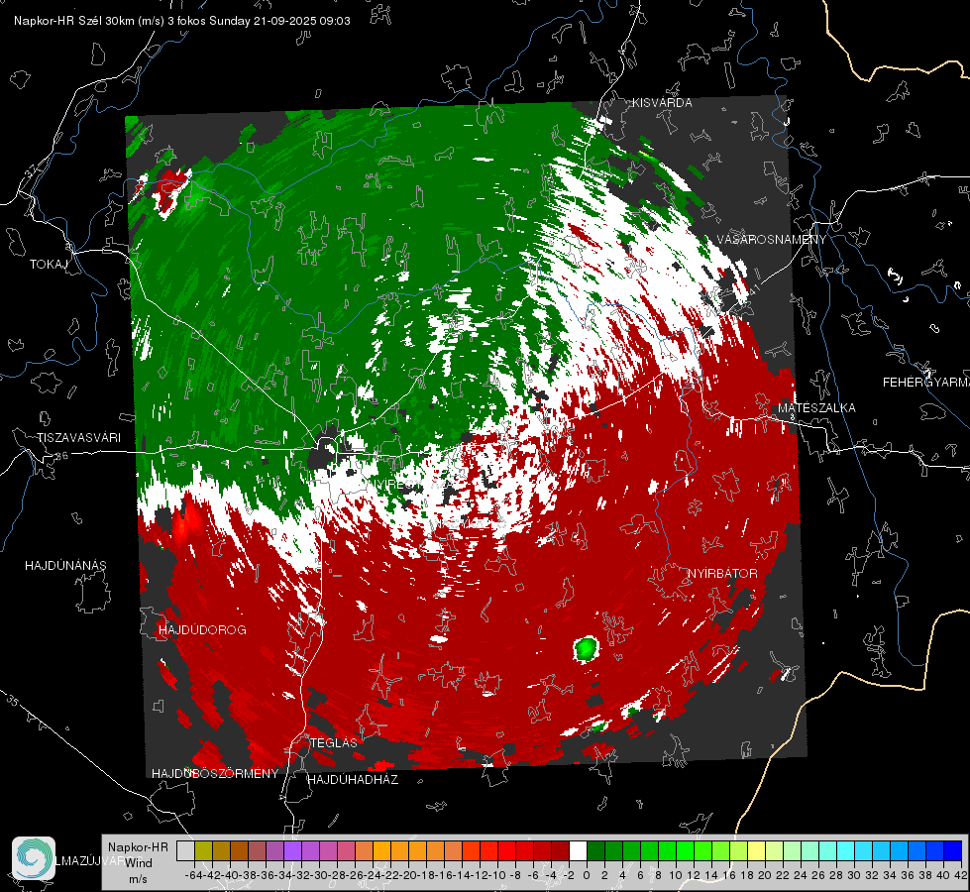The image size is (970, 892).
Task: Click the isolated green echo in red area
Action: coord(586,649)
